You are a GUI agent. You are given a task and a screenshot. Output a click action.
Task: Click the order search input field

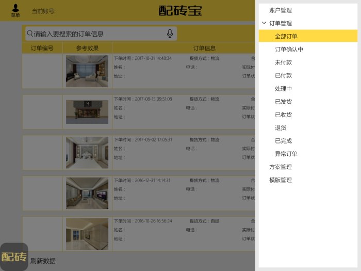tap(101, 34)
